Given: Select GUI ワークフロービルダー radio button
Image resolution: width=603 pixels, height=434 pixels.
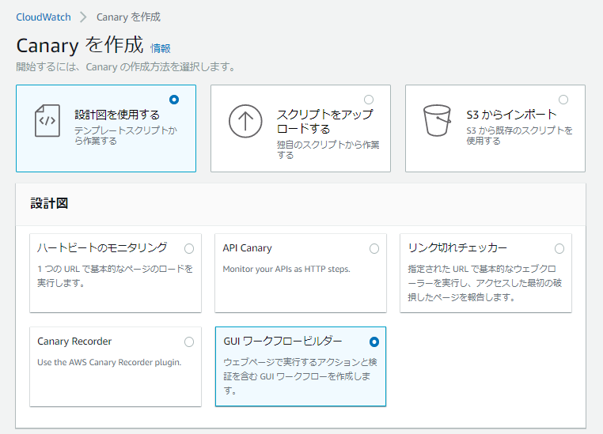Looking at the screenshot, I should pos(374,342).
